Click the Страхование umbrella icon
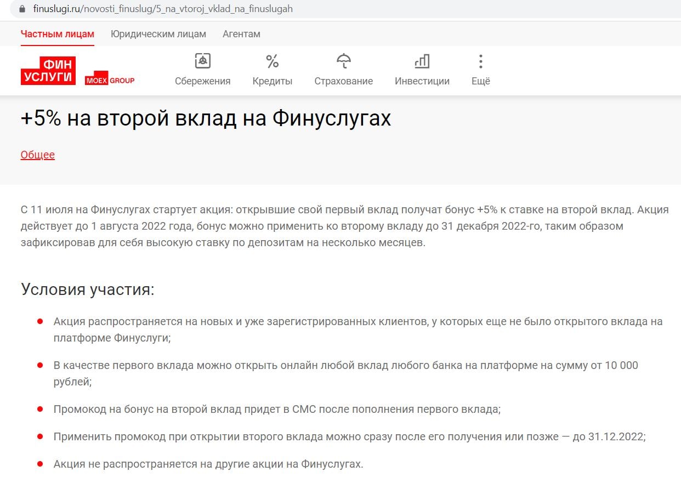 (343, 61)
